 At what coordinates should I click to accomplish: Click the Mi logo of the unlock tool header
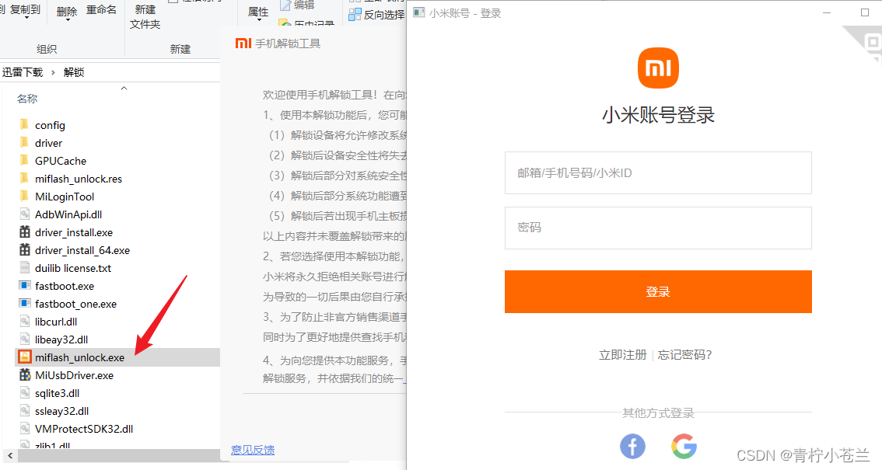click(x=243, y=44)
